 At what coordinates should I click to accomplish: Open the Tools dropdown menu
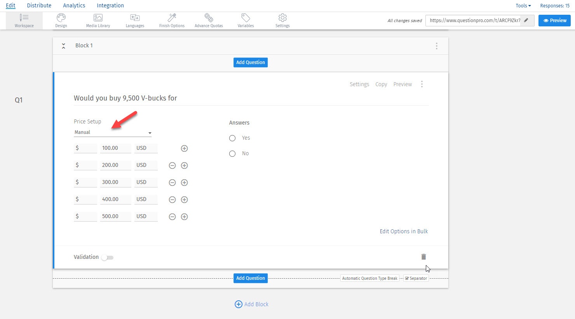coord(523,5)
